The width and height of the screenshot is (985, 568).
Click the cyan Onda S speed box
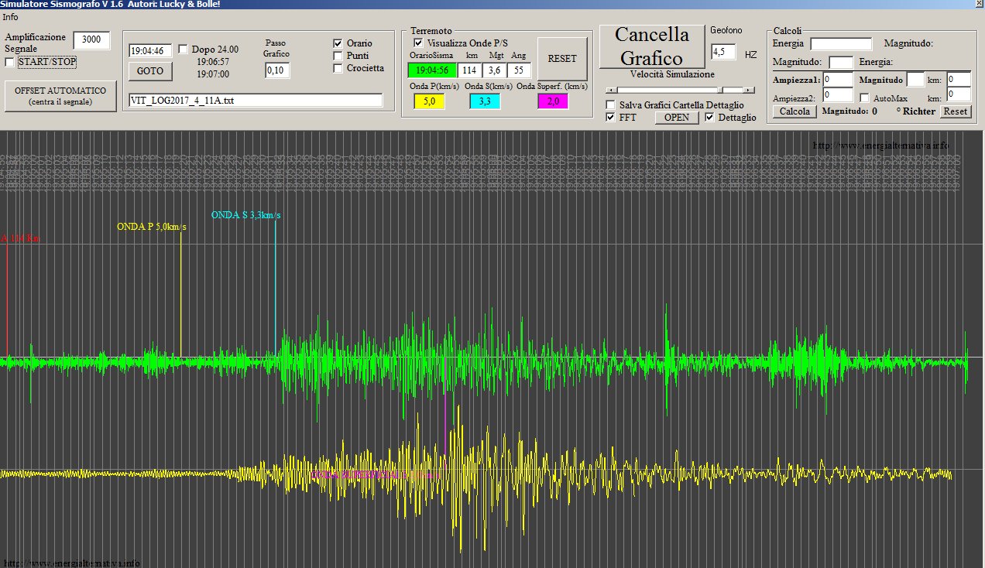[x=485, y=101]
